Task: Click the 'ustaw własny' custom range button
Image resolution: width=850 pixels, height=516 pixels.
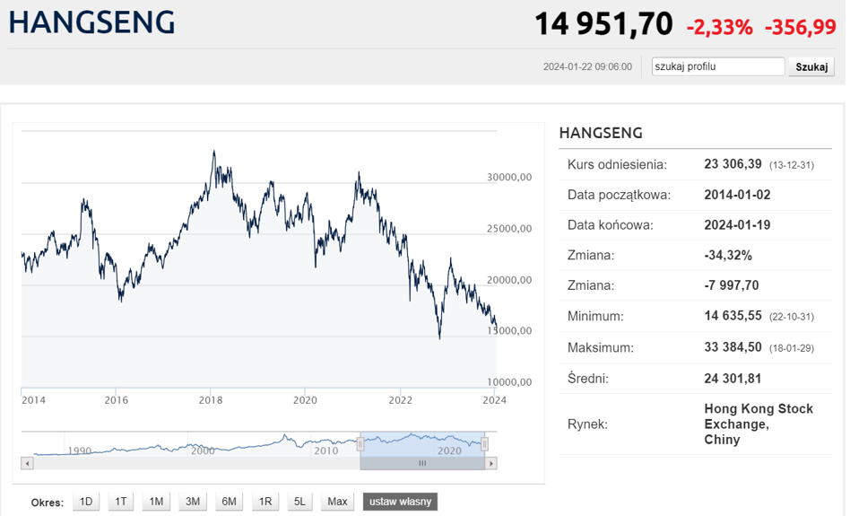Action: (x=400, y=502)
